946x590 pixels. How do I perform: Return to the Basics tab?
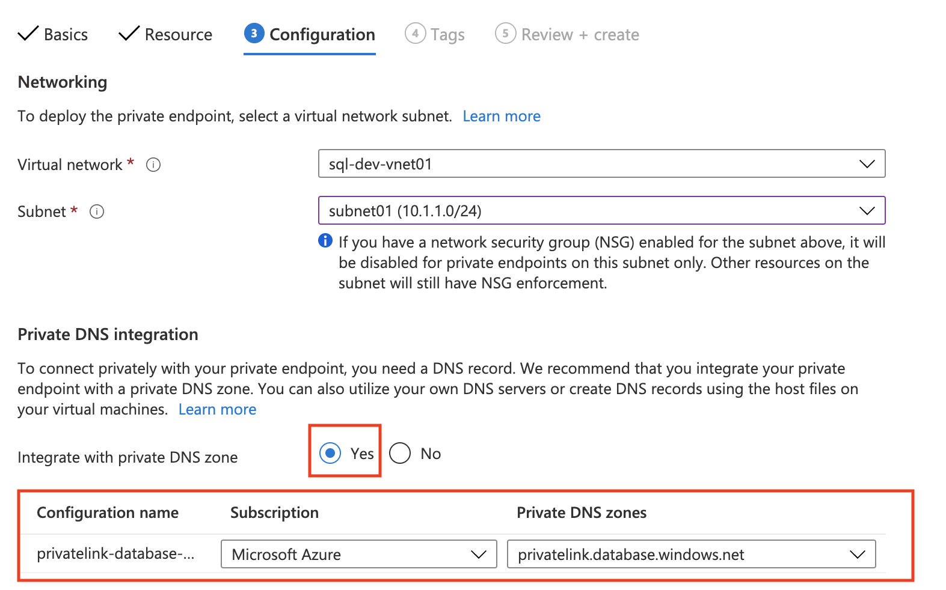[x=66, y=35]
